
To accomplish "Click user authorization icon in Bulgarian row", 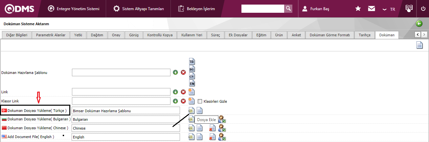I will click(222, 119).
